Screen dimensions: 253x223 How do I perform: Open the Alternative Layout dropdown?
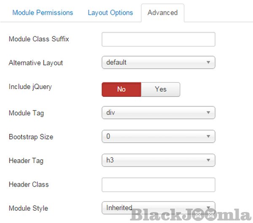158,63
